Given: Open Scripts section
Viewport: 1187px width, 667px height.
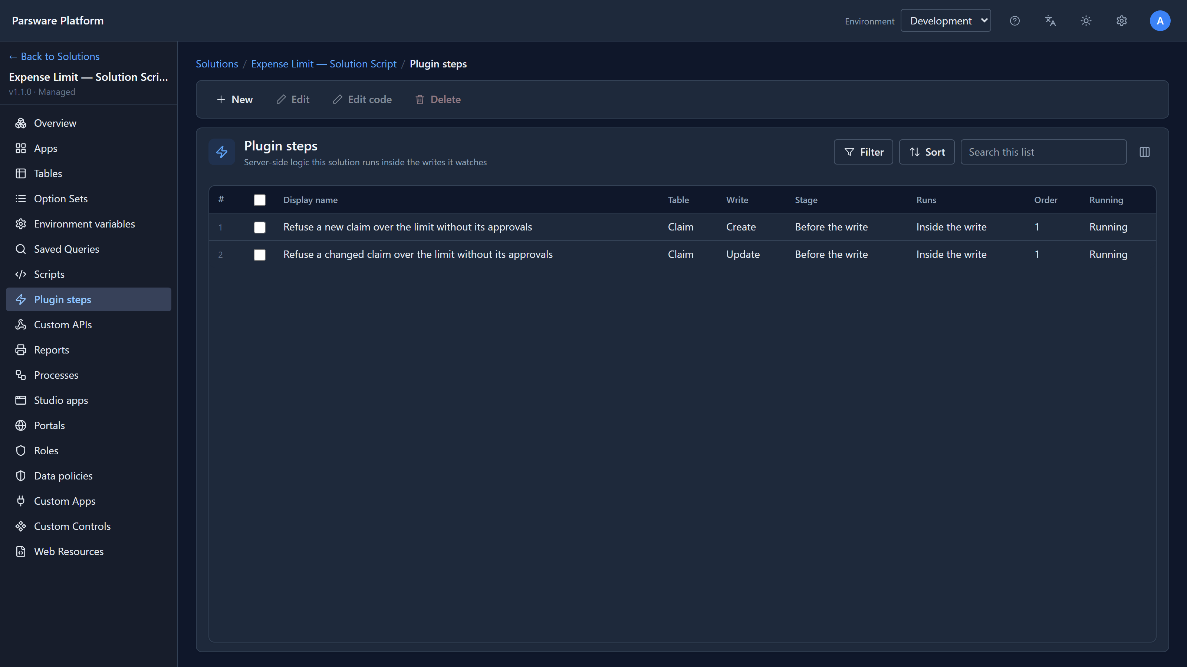Looking at the screenshot, I should (x=89, y=274).
